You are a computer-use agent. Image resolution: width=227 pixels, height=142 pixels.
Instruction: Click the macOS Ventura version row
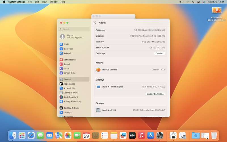click(130, 70)
